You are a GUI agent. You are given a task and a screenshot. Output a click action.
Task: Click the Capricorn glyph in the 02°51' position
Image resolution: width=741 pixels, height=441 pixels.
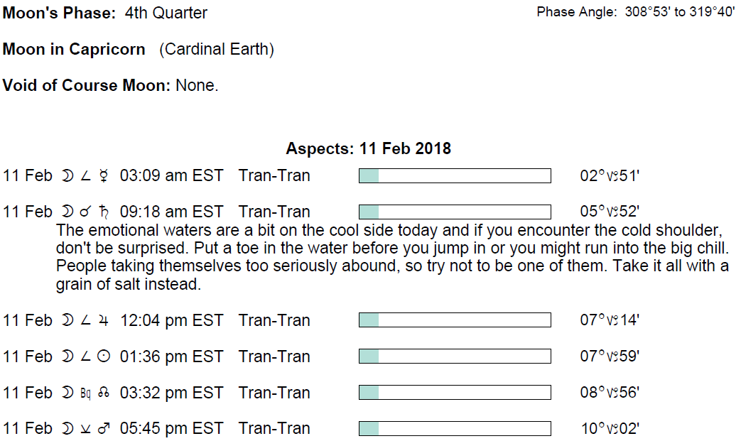[610, 176]
